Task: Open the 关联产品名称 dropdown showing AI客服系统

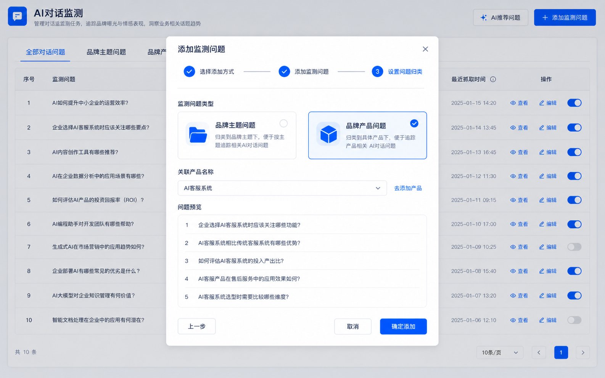Action: tap(282, 188)
